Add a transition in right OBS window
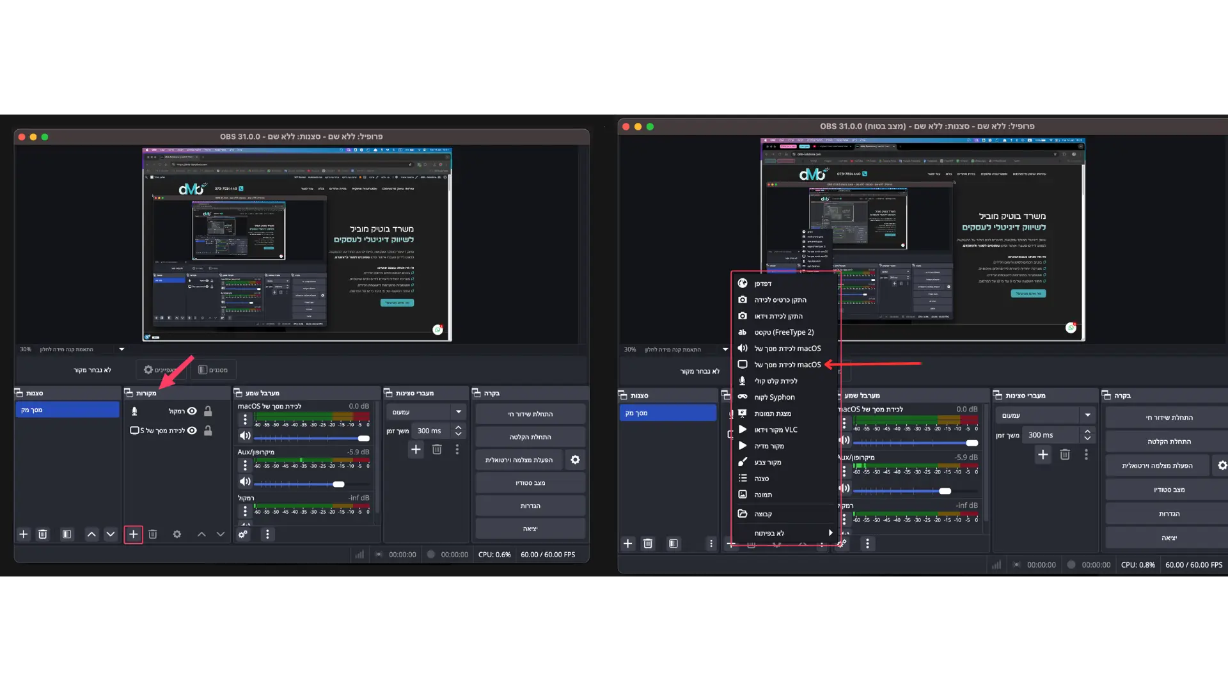This screenshot has height=691, width=1228. tap(1043, 455)
